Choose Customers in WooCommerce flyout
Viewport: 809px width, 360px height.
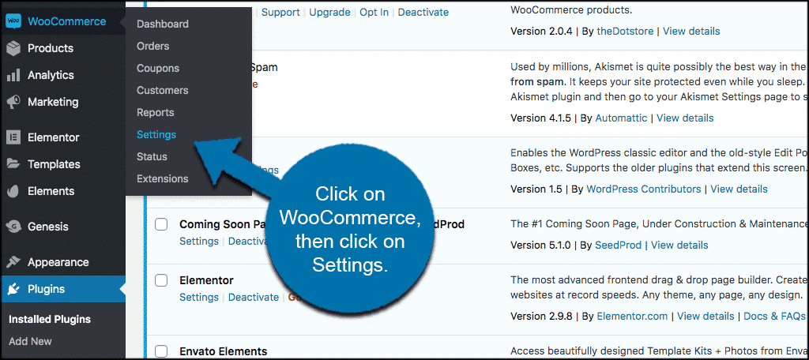point(163,90)
